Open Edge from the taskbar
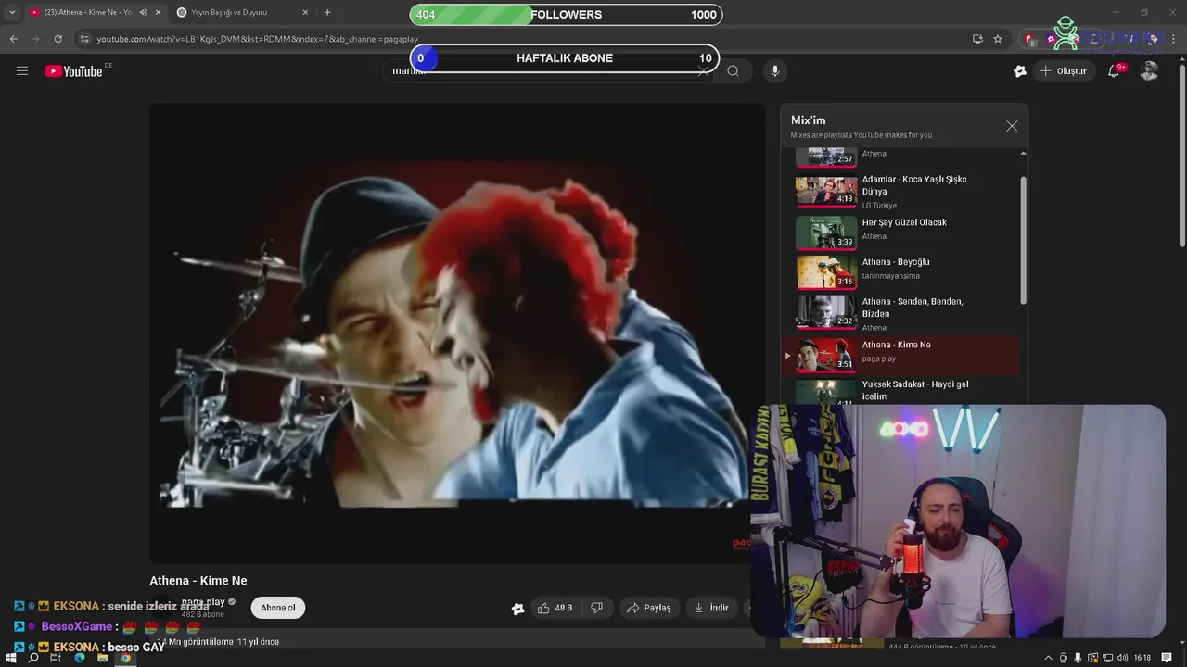1187x667 pixels. pyautogui.click(x=79, y=658)
